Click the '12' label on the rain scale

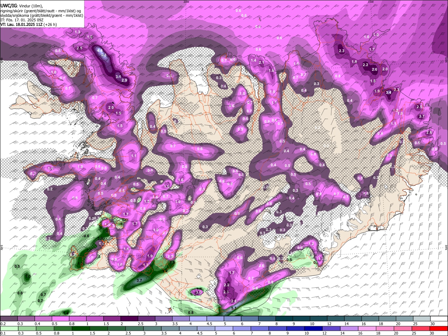click(x=325, y=334)
